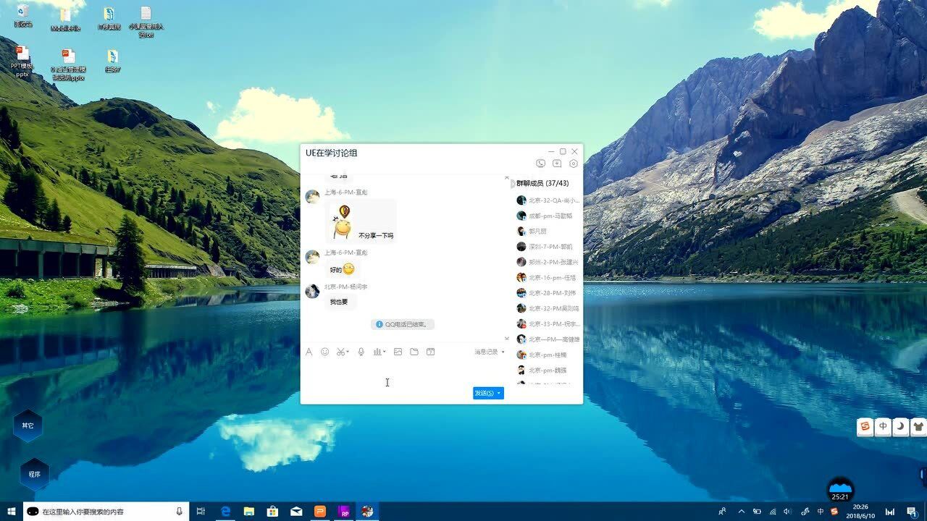The image size is (927, 521).
Task: Collapse the group members side panel
Action: 513,184
